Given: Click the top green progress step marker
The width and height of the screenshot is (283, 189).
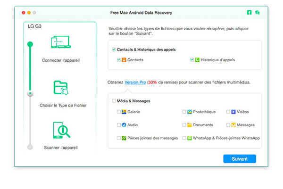Looking at the screenshot, I should [30, 44].
